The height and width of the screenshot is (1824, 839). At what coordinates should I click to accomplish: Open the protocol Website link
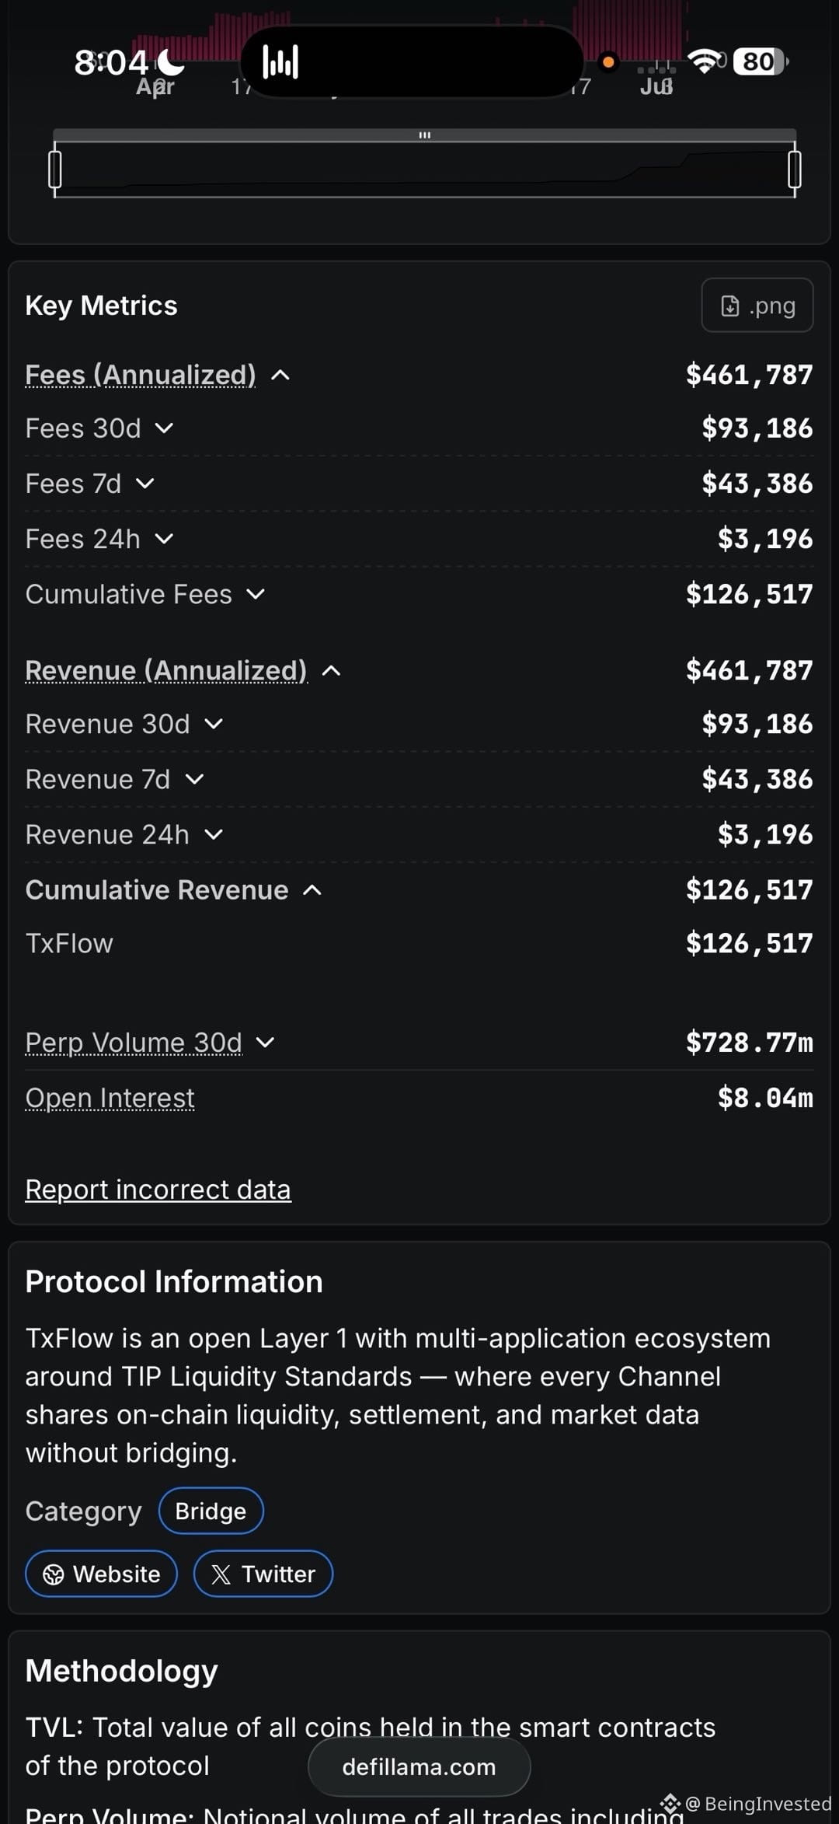102,1574
